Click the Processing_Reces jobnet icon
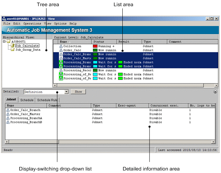The image size is (221, 173). tap(61, 71)
